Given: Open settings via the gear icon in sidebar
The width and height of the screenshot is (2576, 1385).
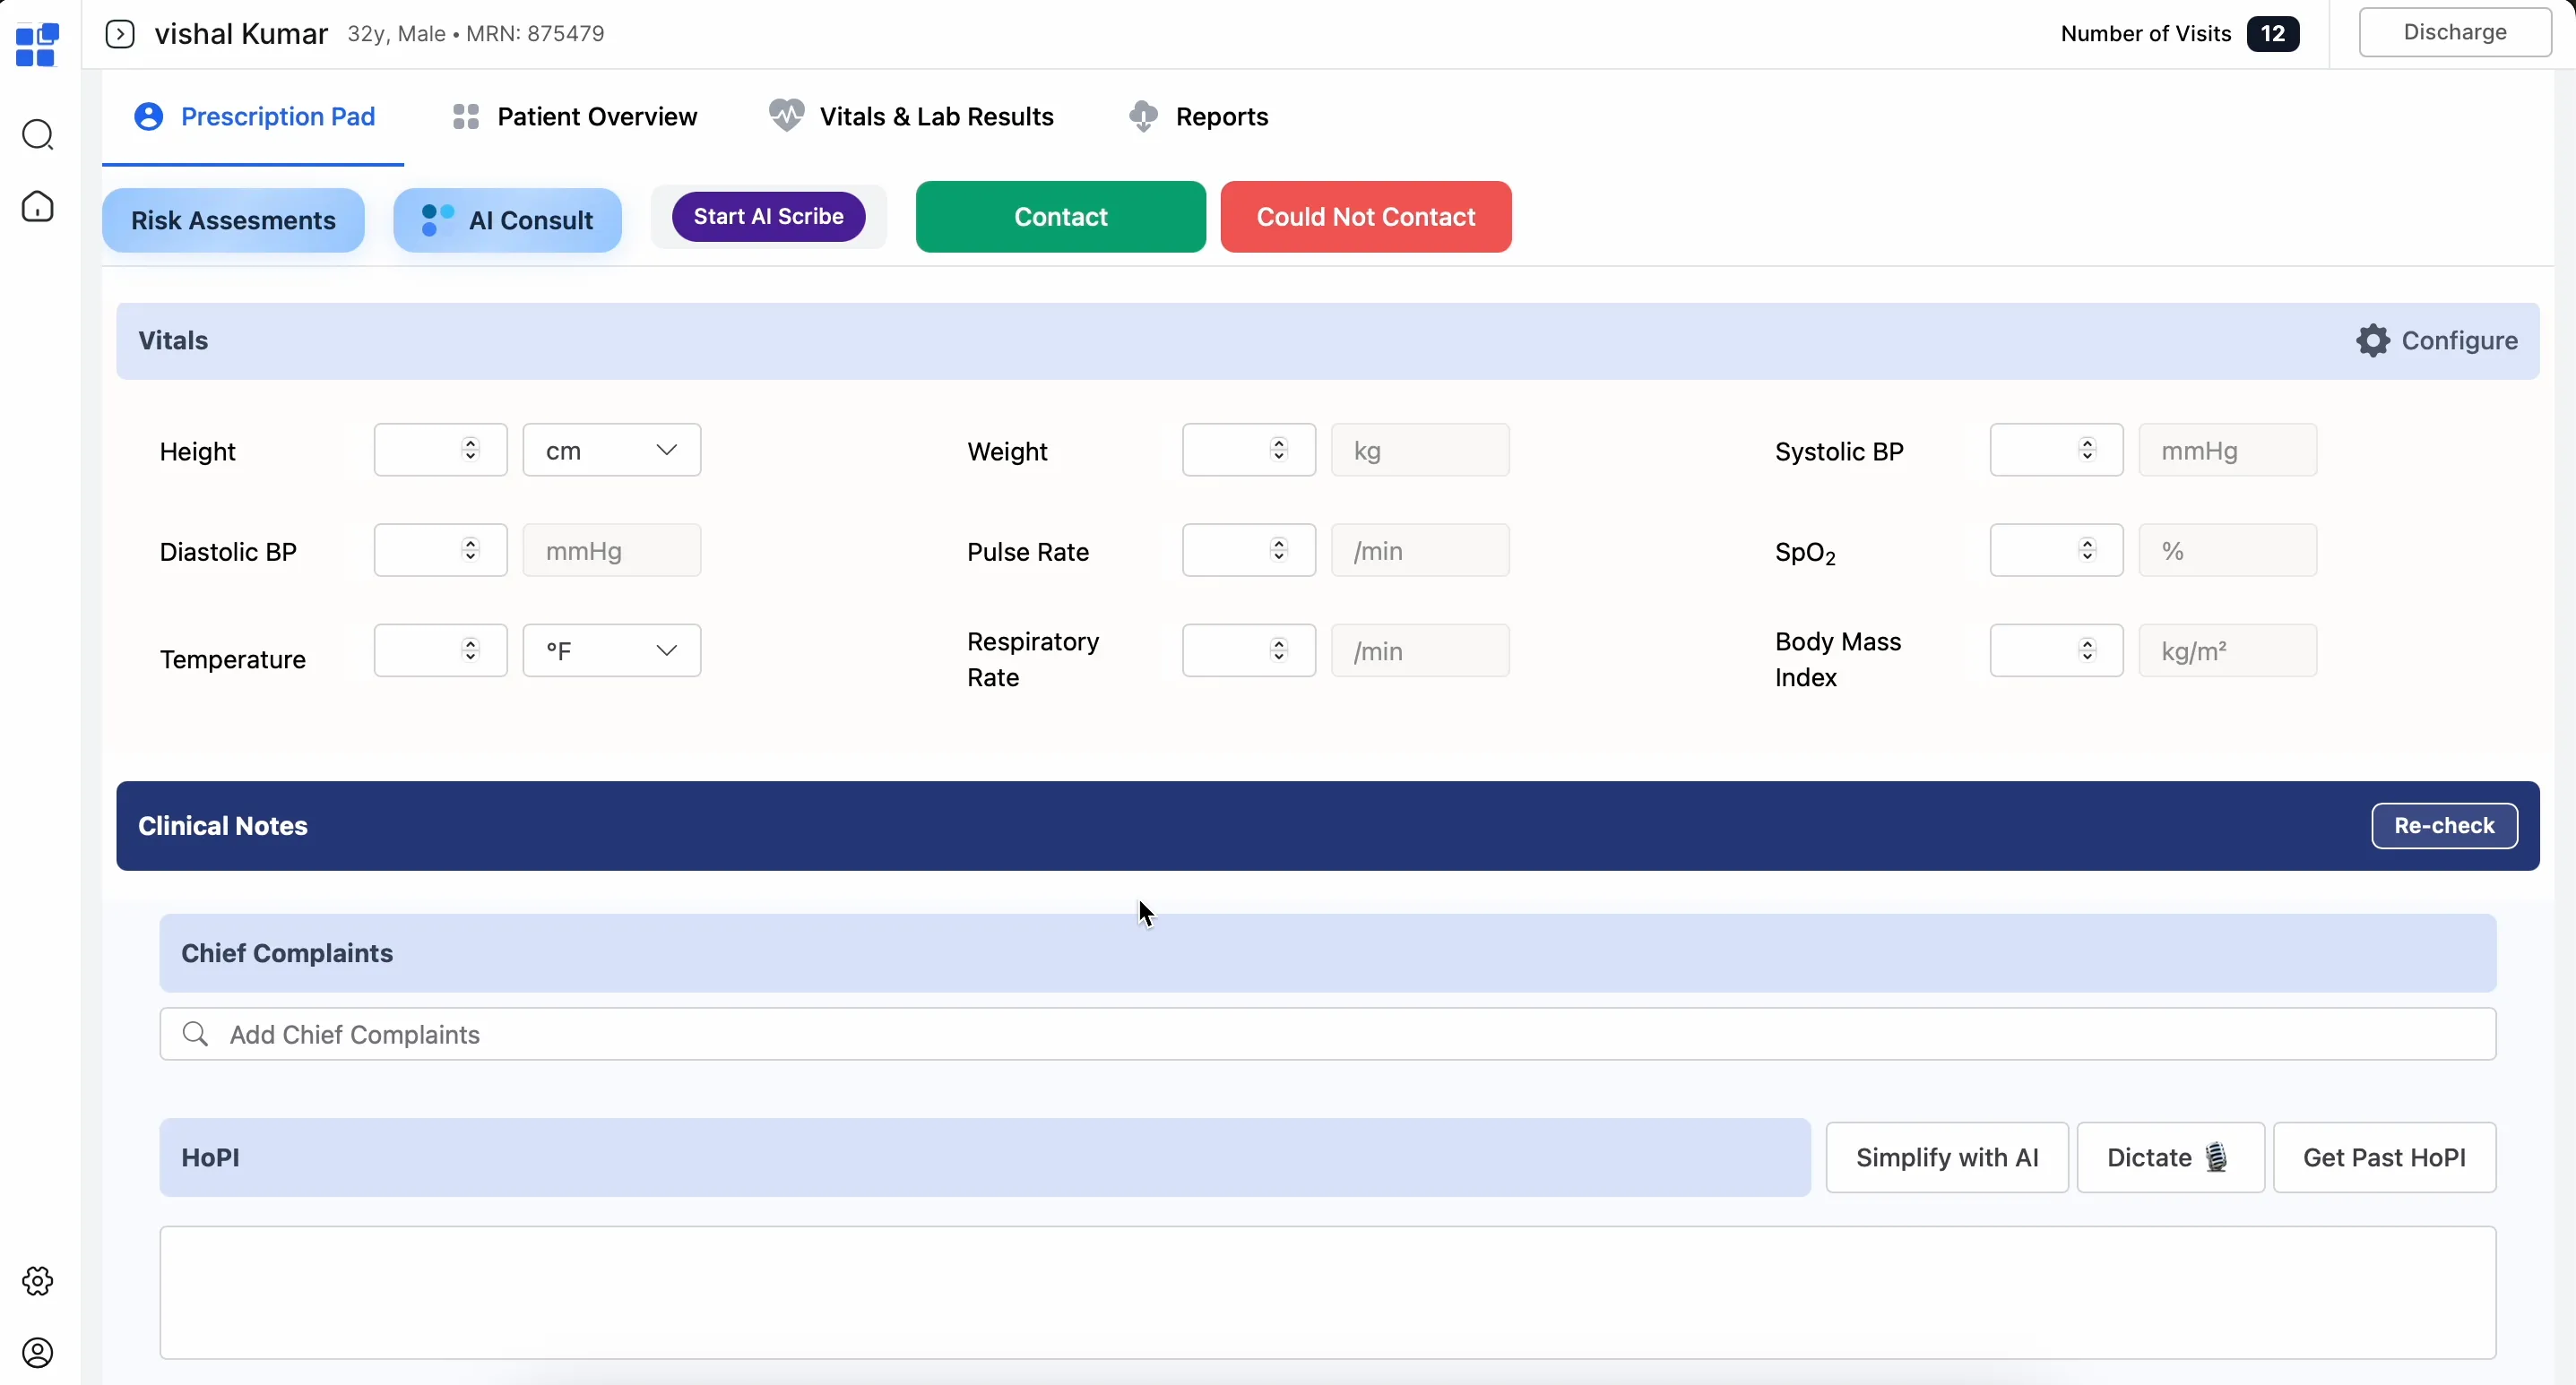Looking at the screenshot, I should pos(38,1281).
